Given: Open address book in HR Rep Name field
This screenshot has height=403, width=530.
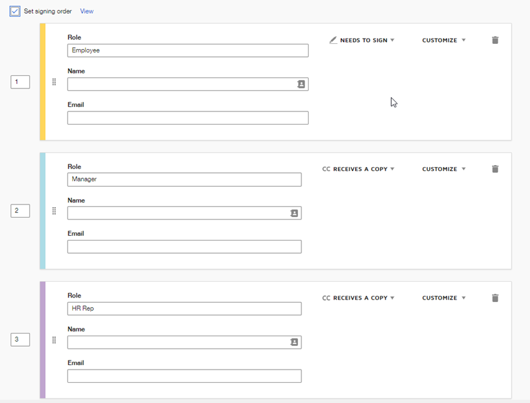Looking at the screenshot, I should point(294,342).
